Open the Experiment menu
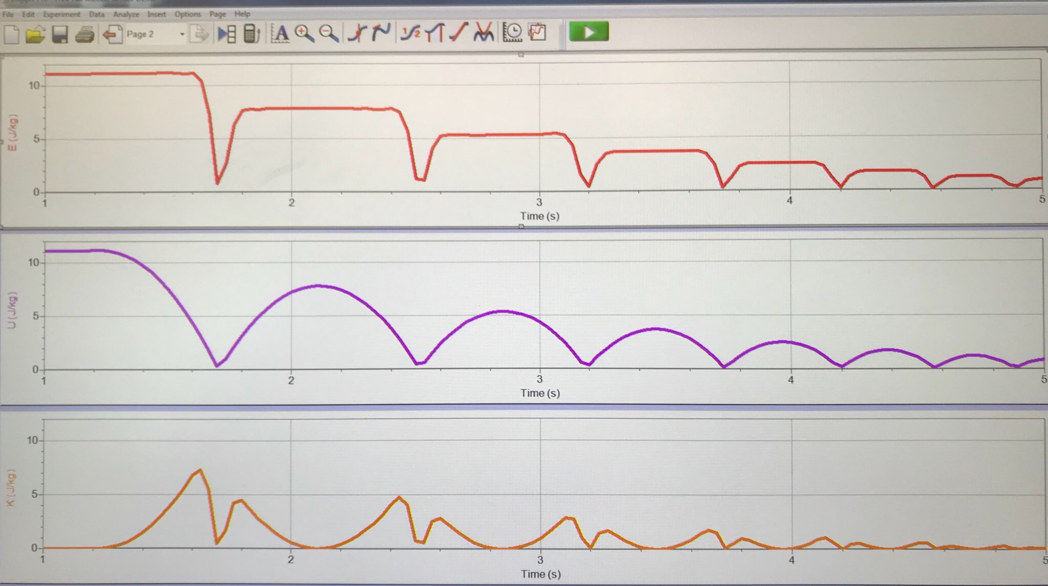Image resolution: width=1048 pixels, height=586 pixels. [x=61, y=14]
